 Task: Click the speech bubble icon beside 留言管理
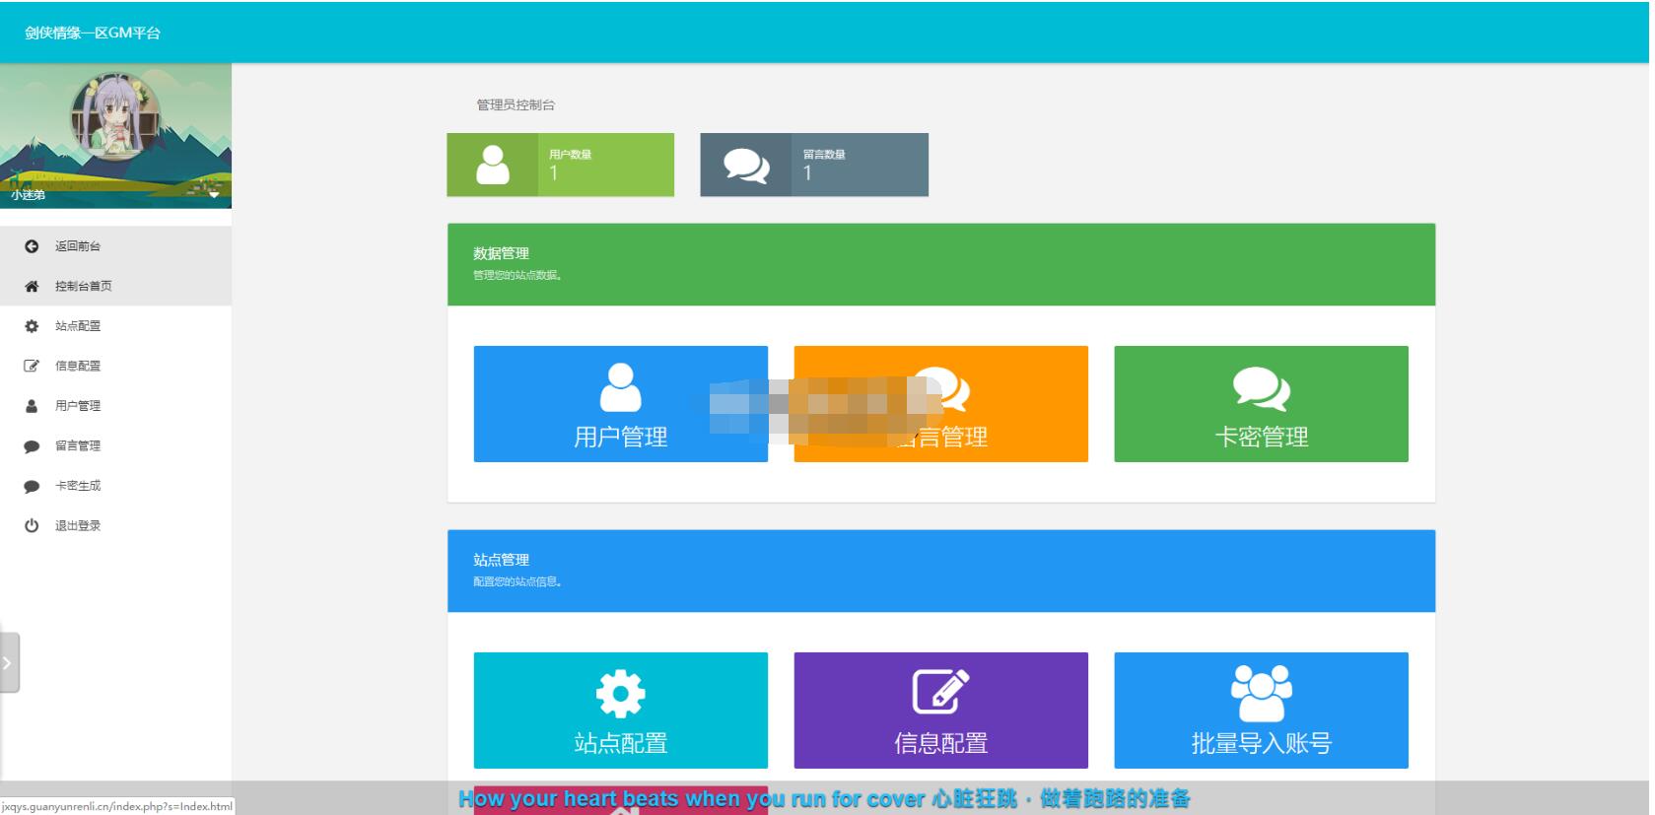(x=32, y=446)
